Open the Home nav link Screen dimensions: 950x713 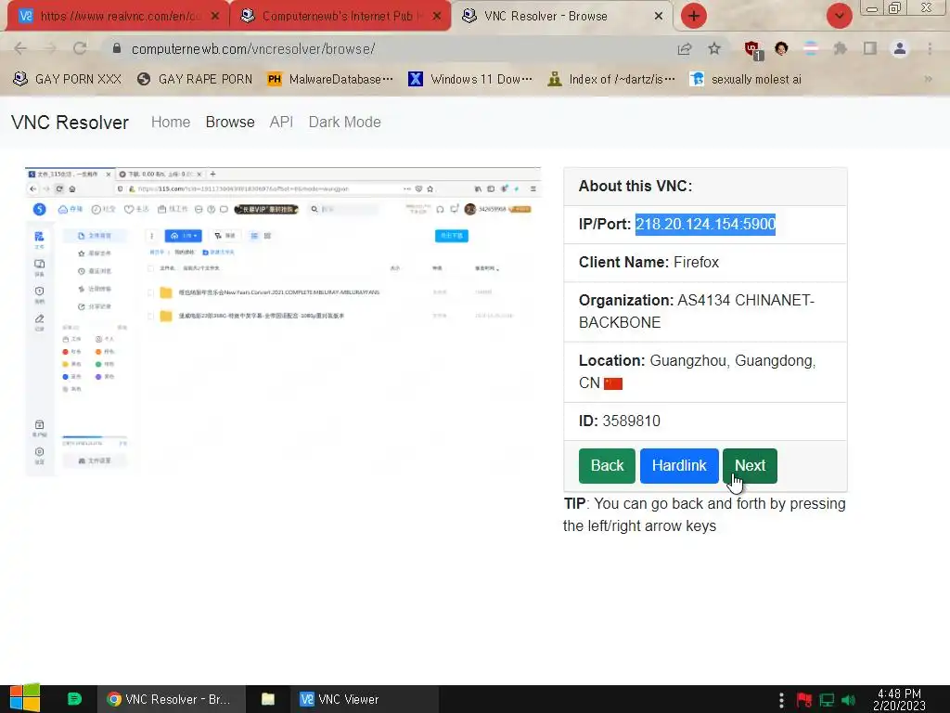[171, 122]
